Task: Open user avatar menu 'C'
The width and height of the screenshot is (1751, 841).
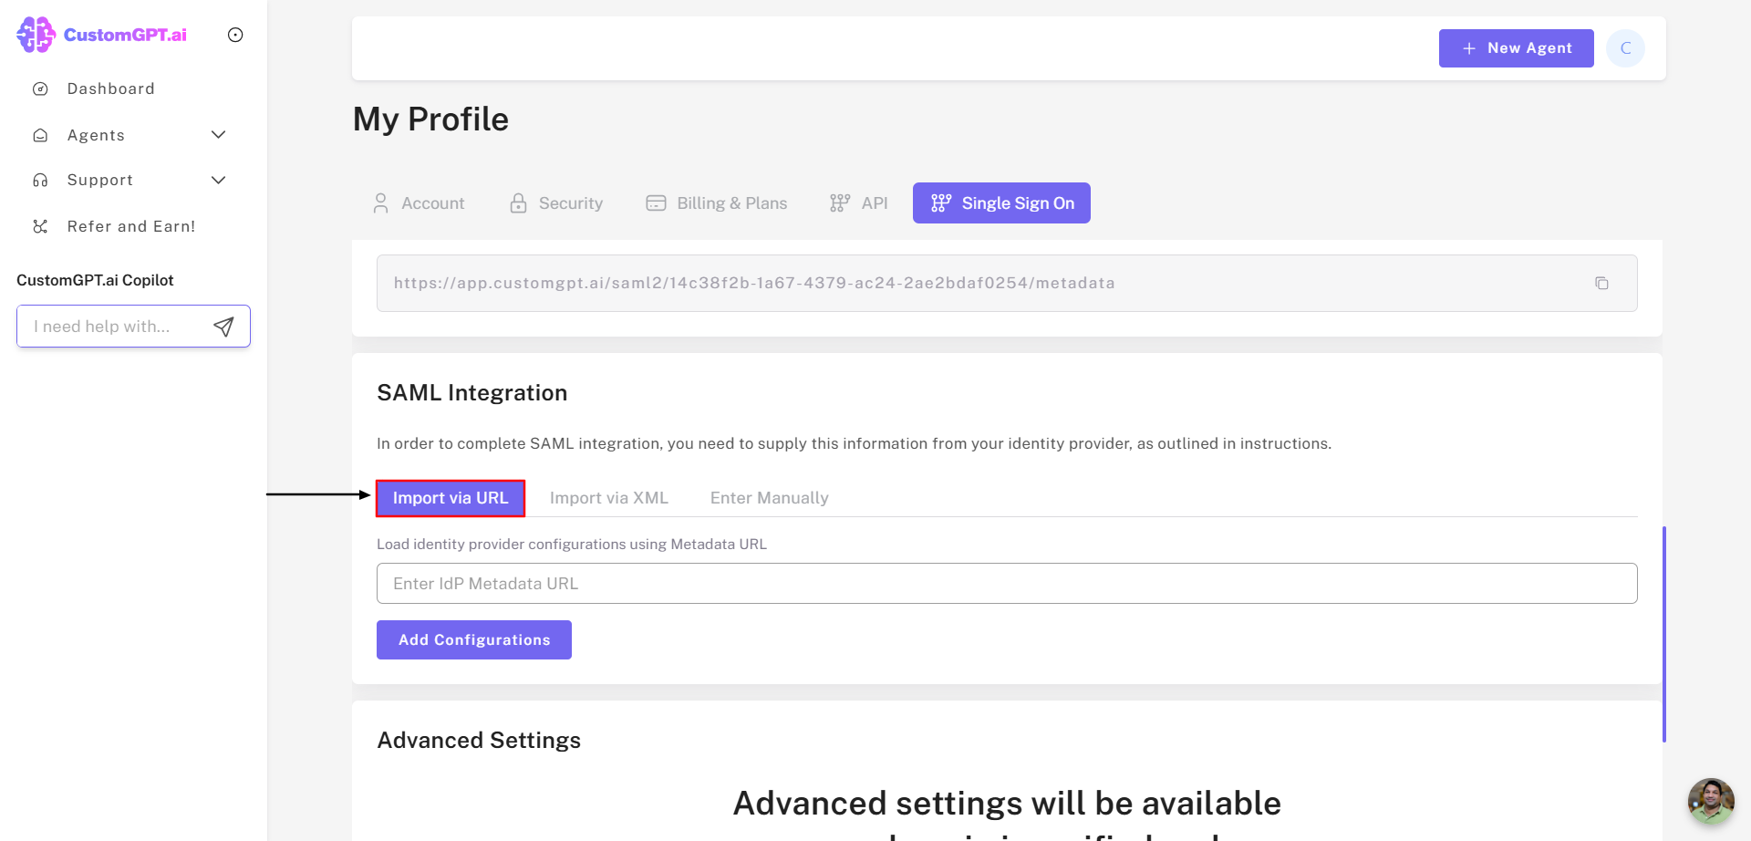Action: coord(1625,48)
